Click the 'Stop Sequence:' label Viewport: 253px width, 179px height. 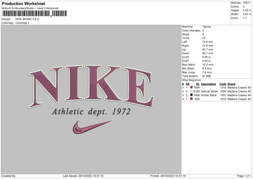coord(192,80)
